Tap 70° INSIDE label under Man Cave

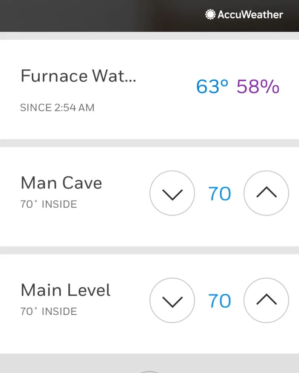[49, 204]
